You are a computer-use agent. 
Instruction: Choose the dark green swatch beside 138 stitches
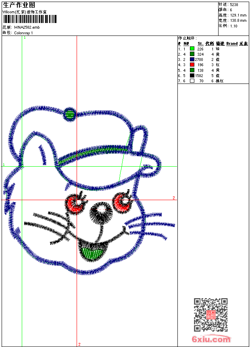click(x=192, y=70)
